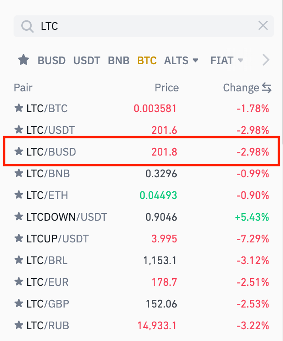The width and height of the screenshot is (283, 341).
Task: Sort list by Price column header
Action: pos(166,88)
